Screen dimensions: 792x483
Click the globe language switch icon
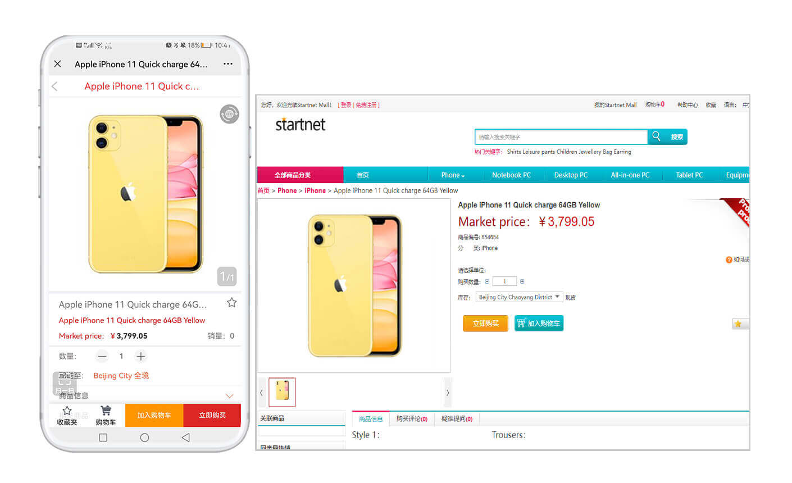pyautogui.click(x=229, y=115)
